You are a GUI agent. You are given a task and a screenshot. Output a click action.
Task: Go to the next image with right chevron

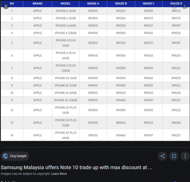point(185,6)
